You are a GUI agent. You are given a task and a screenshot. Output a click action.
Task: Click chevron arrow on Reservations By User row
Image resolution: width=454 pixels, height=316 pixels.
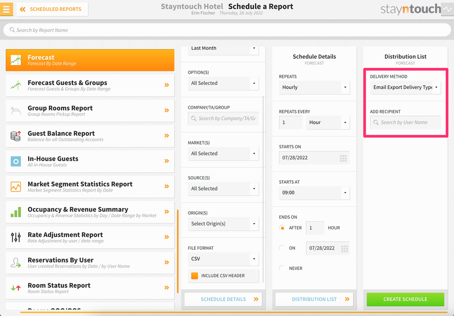click(x=167, y=262)
